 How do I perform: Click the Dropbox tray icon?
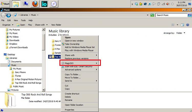[x=136, y=4]
